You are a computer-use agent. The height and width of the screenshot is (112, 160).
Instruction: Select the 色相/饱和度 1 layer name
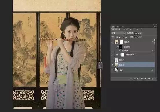[x=130, y=55]
